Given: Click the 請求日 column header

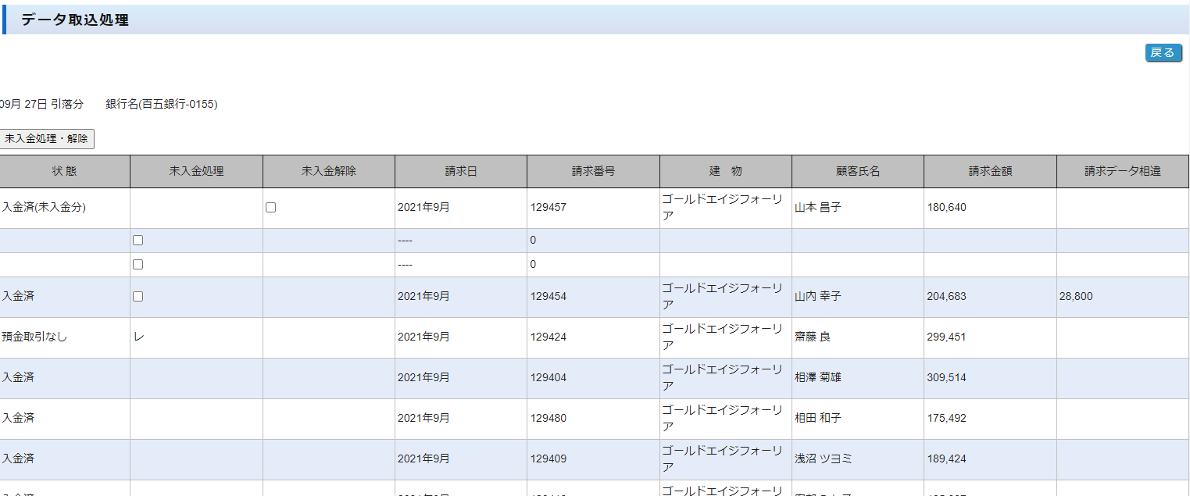Looking at the screenshot, I should pos(460,171).
